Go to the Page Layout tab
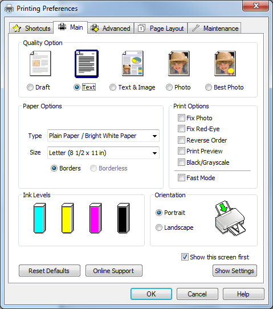This screenshot has height=309, width=273. (x=161, y=29)
